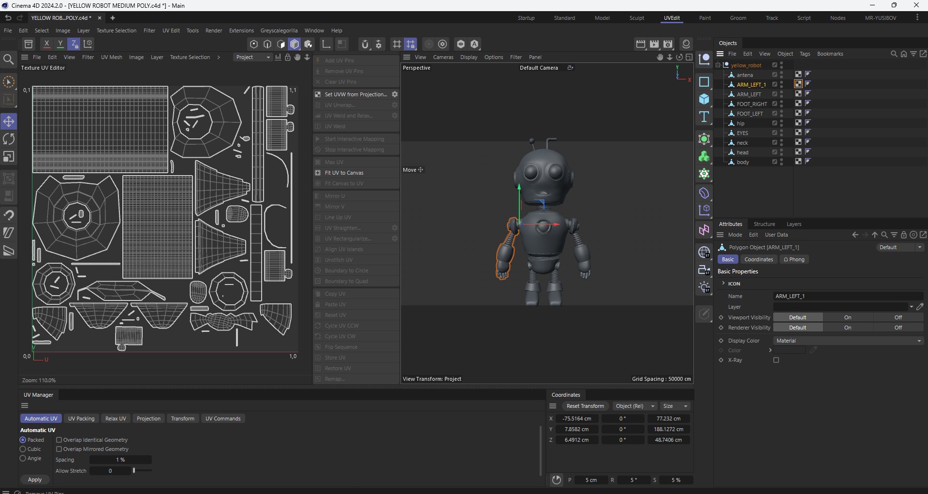Select the Packed radio option

coord(23,440)
